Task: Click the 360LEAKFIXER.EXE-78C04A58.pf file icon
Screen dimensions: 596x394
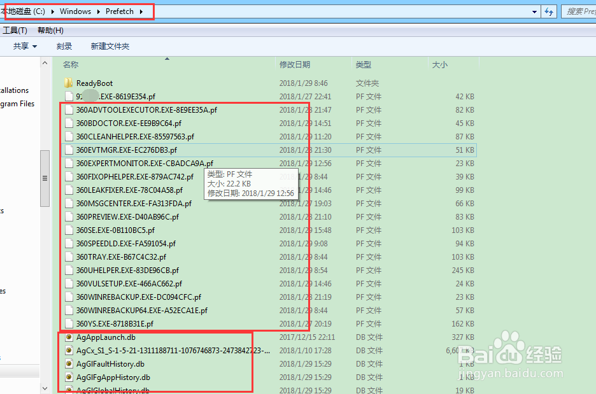Action: pyautogui.click(x=69, y=190)
